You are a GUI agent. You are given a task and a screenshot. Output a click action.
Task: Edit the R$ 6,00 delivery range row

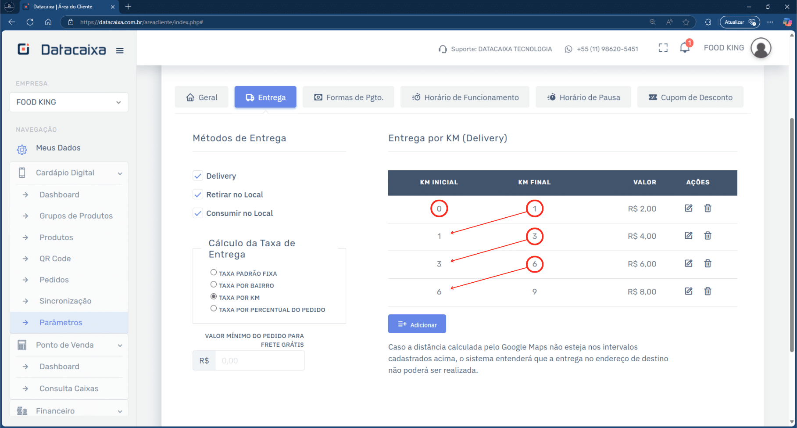688,263
